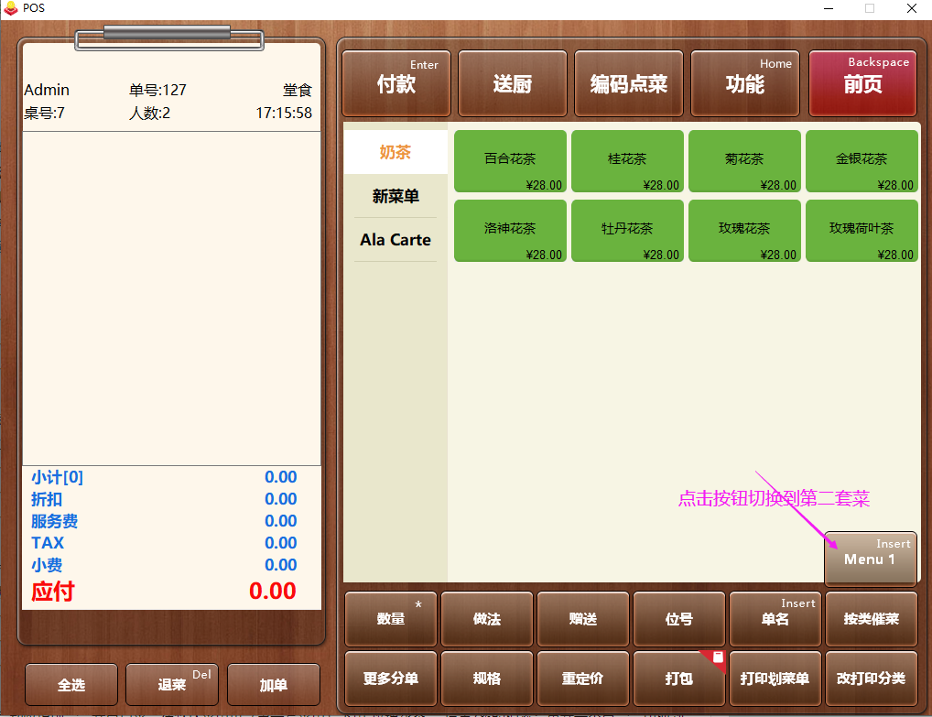
Task: Select the 菊花茶 item tile
Action: (x=744, y=161)
